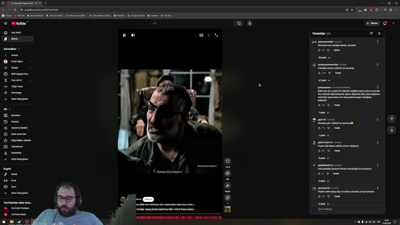The width and height of the screenshot is (400, 225).
Task: Reply to jet1155's comment via Yanıtla
Action: [337, 128]
